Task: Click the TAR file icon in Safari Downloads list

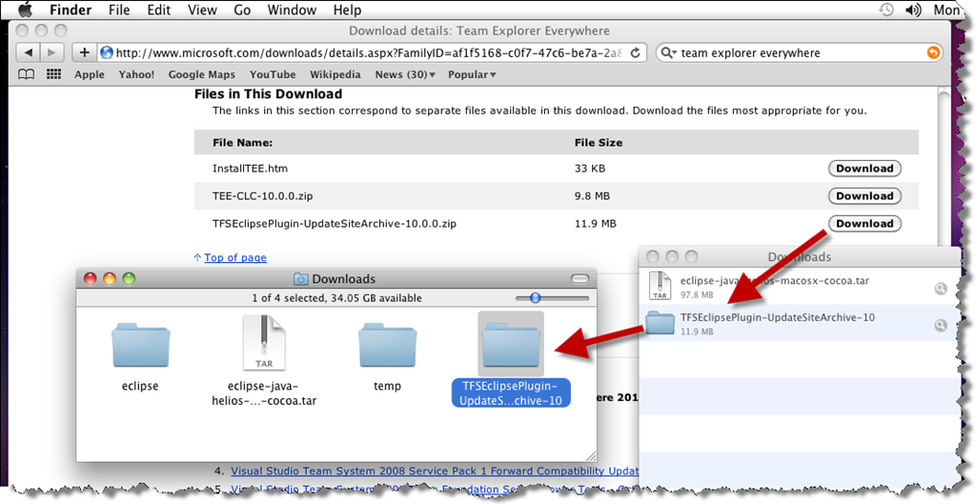Action: click(660, 286)
